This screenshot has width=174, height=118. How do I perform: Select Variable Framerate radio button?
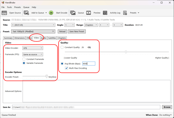(24, 63)
